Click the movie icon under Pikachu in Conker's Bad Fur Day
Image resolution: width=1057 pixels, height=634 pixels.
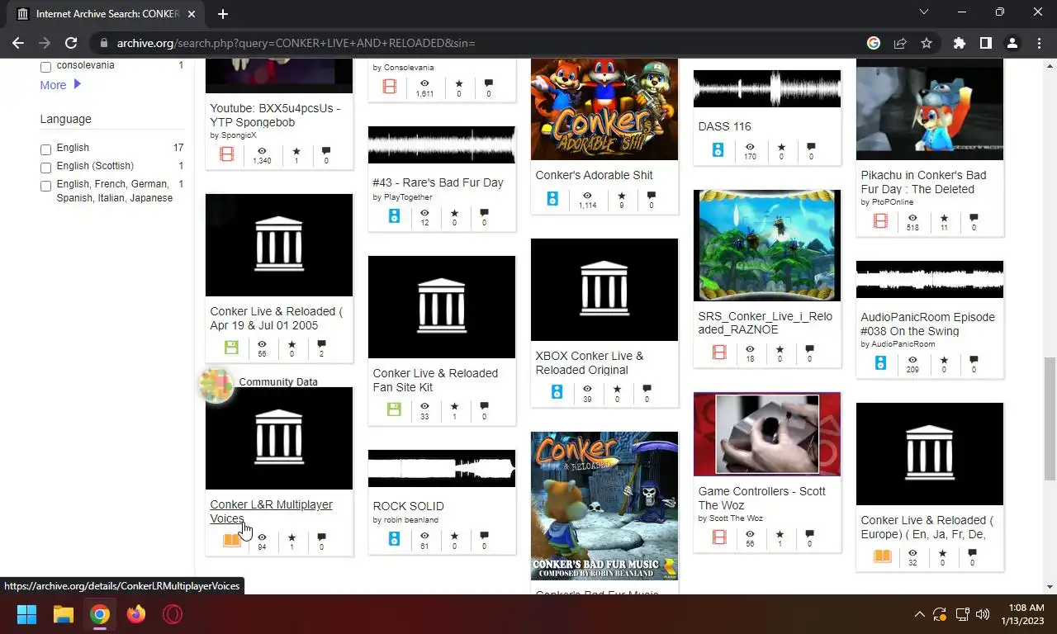[x=880, y=221]
